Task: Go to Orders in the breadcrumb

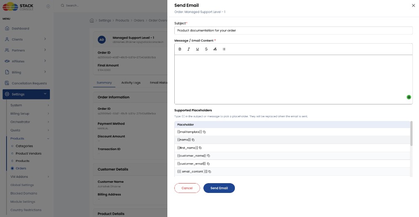Action: [x=139, y=20]
